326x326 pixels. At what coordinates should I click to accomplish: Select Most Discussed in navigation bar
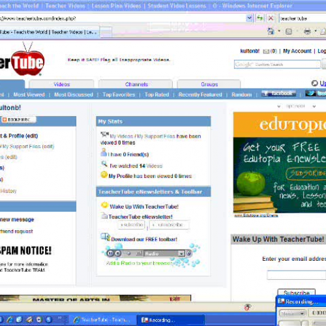(74, 95)
